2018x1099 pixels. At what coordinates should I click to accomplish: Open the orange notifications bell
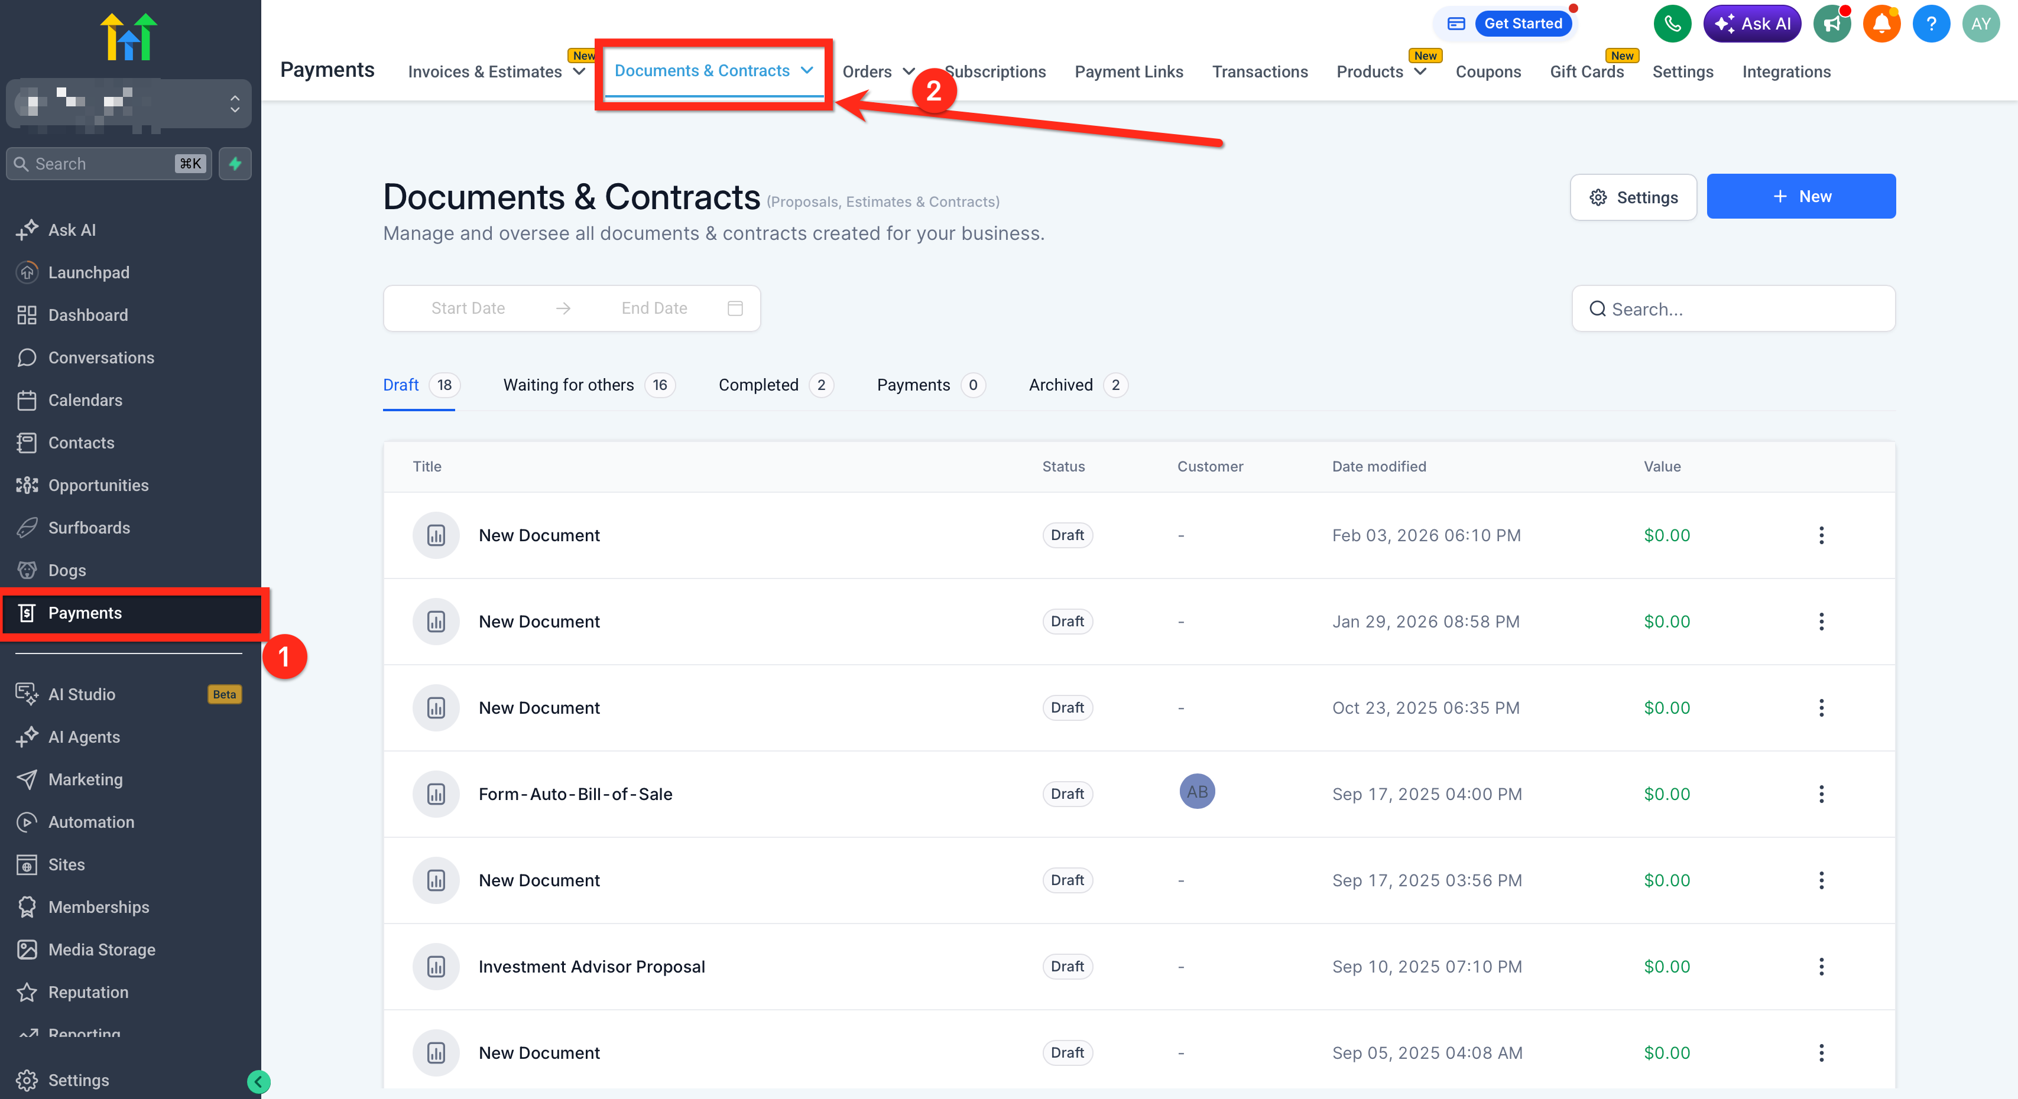click(x=1881, y=24)
